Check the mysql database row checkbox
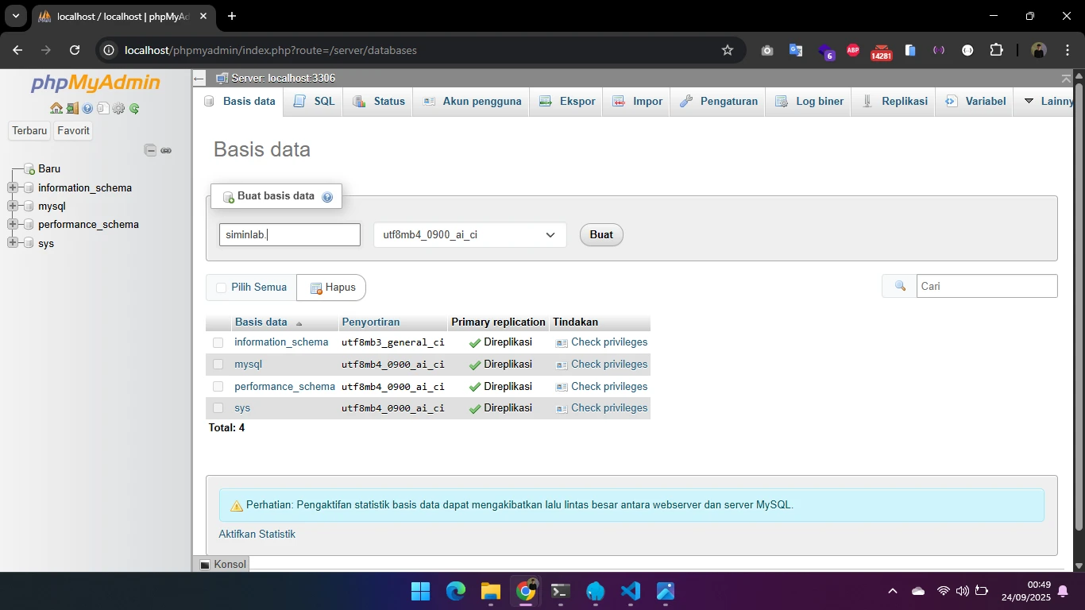 218,365
